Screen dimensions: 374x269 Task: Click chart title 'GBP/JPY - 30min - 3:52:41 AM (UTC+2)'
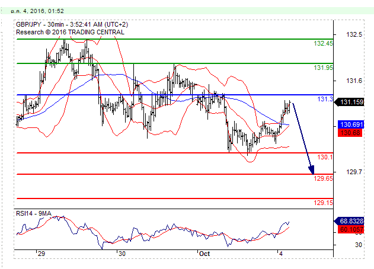pos(72,24)
